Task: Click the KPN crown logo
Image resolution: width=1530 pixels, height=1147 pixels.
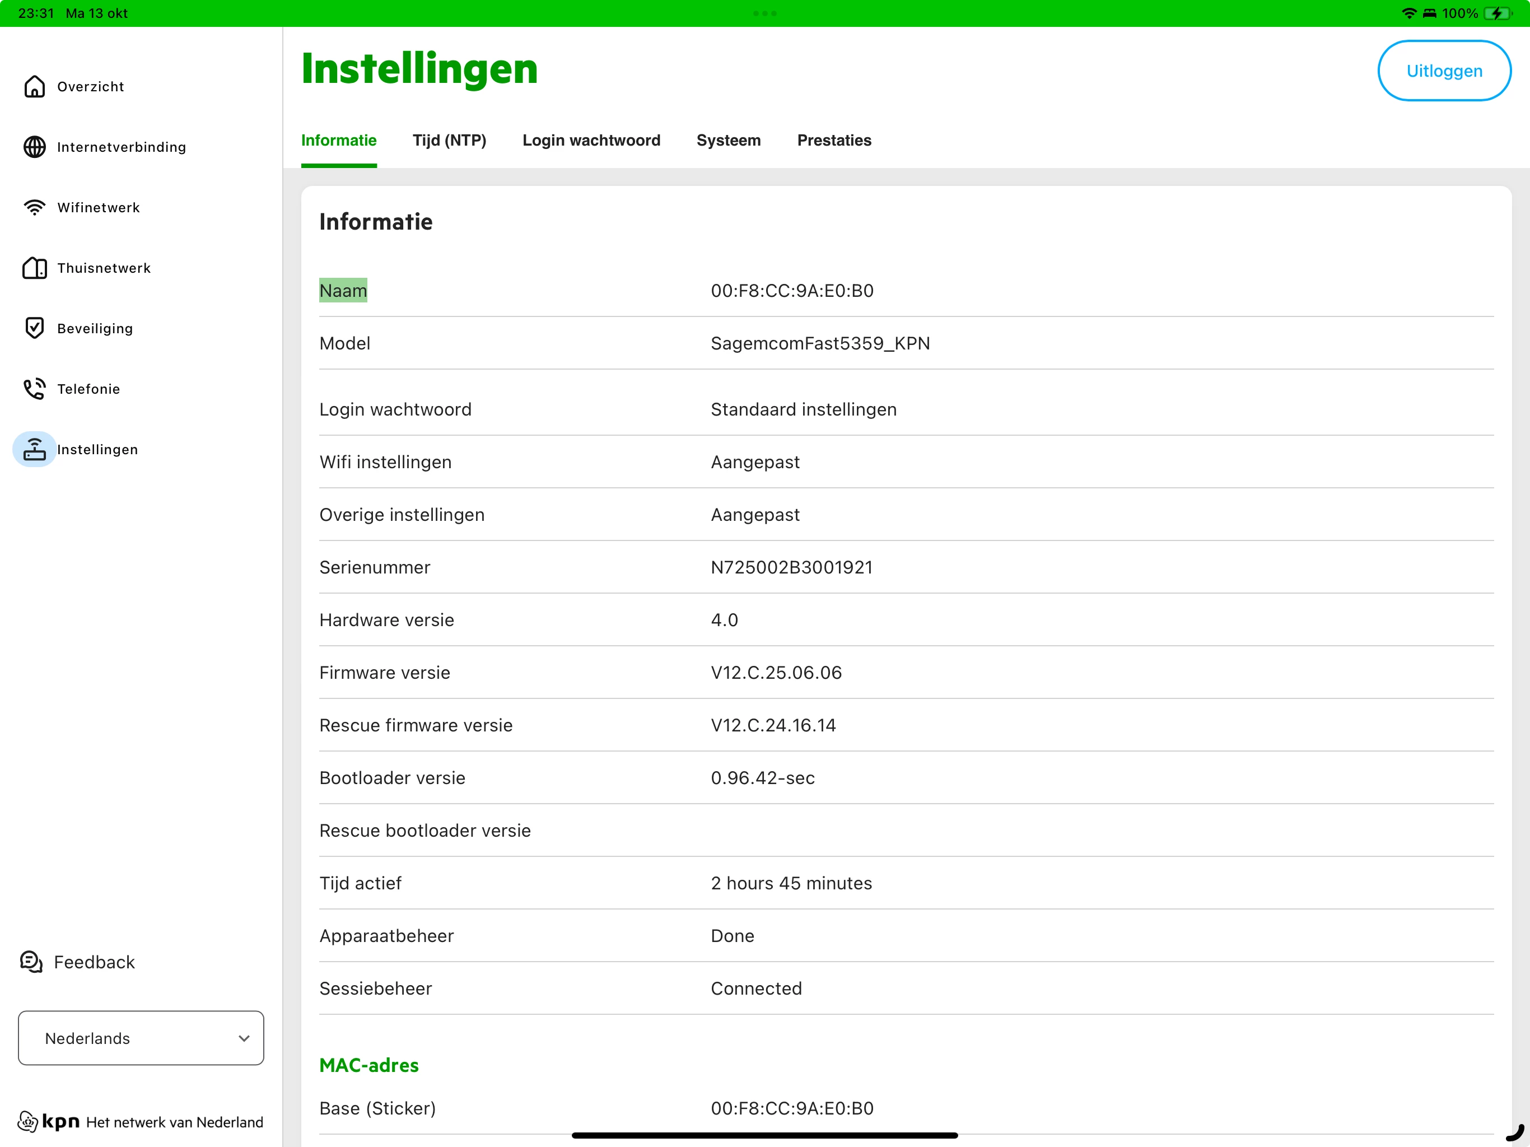Action: tap(27, 1121)
